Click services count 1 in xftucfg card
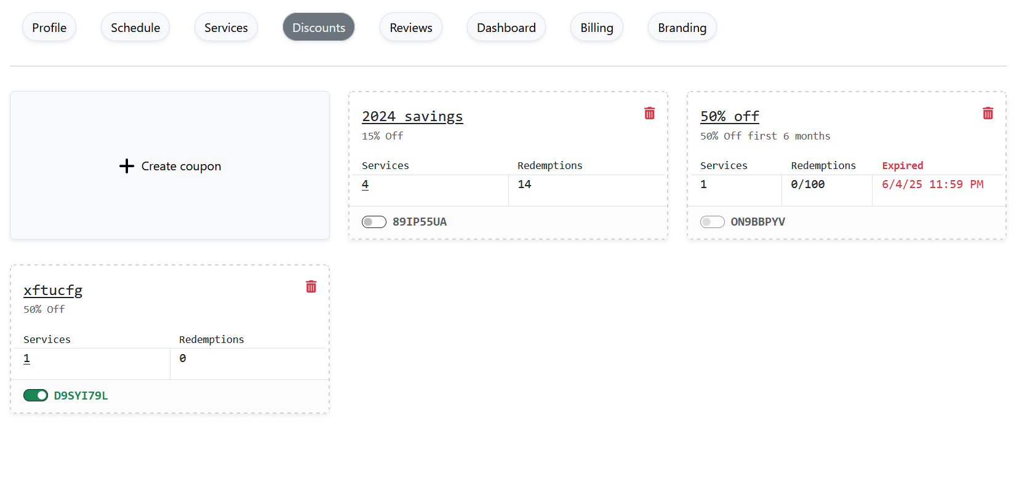Image resolution: width=1019 pixels, height=477 pixels. (x=26, y=358)
